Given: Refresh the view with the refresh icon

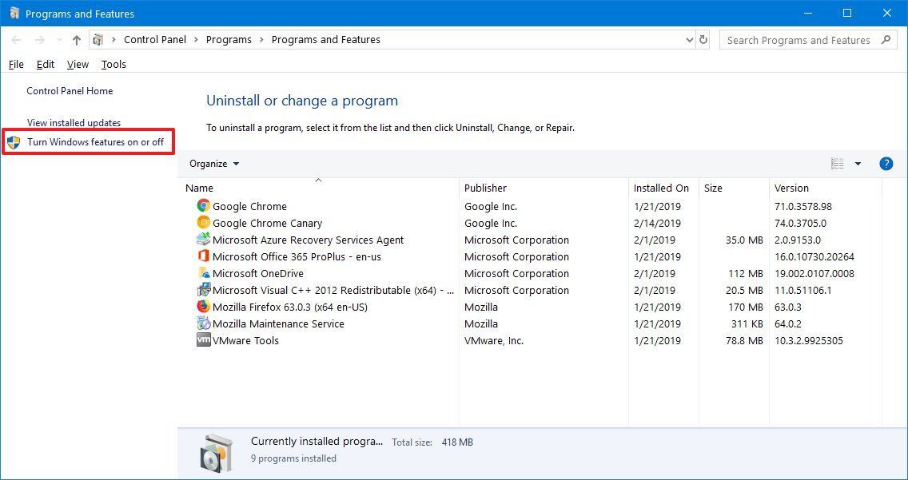Looking at the screenshot, I should [x=703, y=39].
